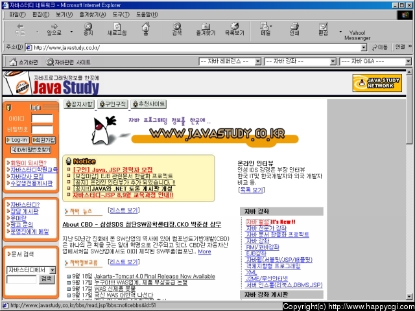Click the 초기화면 home link icon
415x311 pixels.
click(13, 62)
